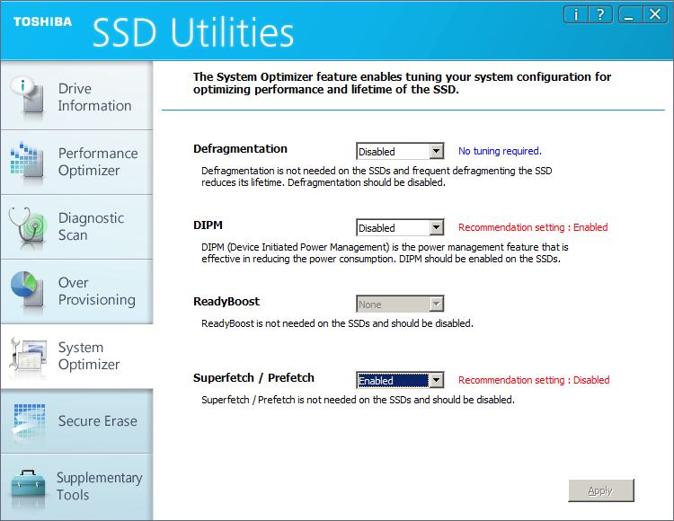
Task: Click the Over Provisioning pie chart icon
Action: 28,291
